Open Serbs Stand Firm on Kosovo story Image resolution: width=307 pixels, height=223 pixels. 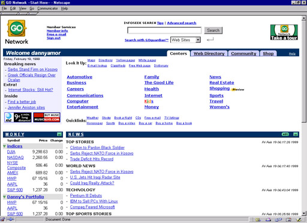click(32, 70)
